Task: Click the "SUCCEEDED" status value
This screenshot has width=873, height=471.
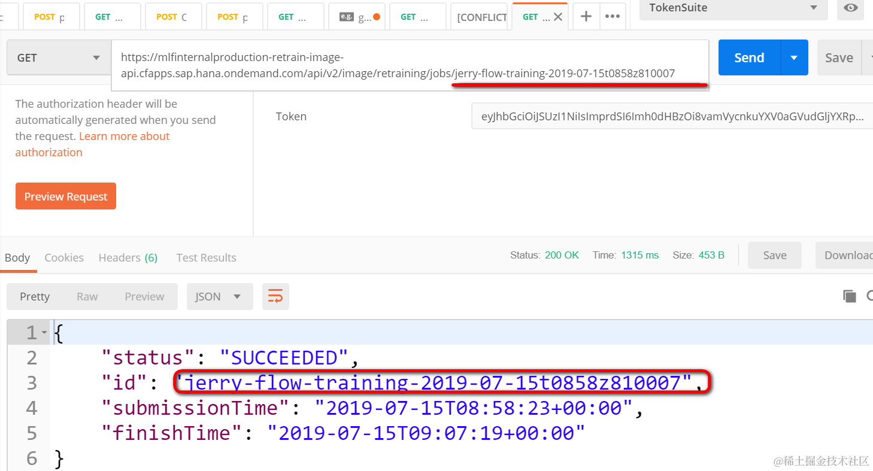Action: (x=284, y=358)
